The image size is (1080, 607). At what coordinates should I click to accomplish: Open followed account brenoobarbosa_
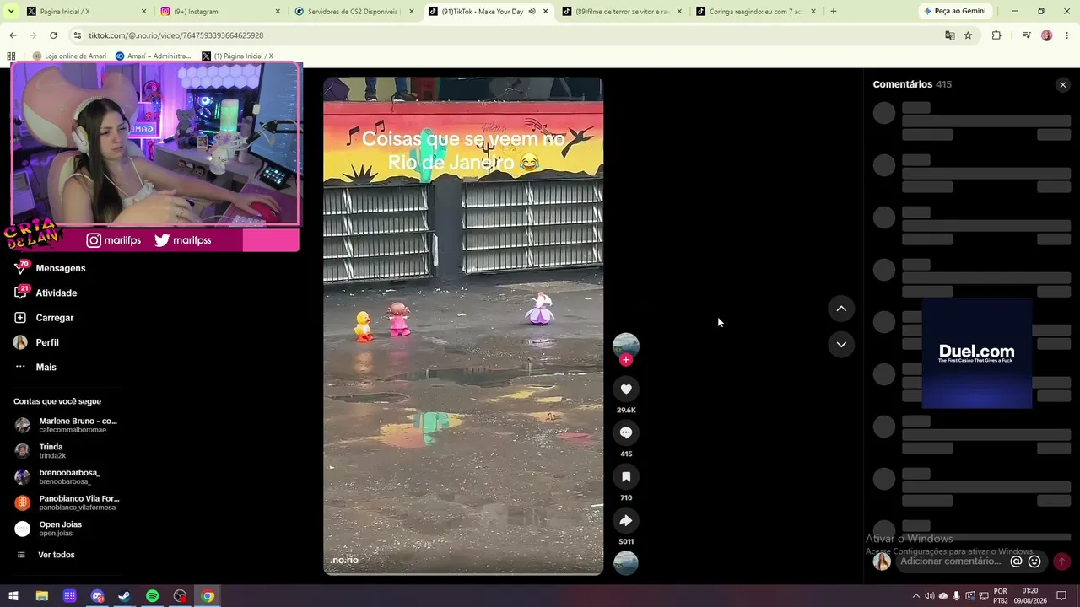(58, 477)
